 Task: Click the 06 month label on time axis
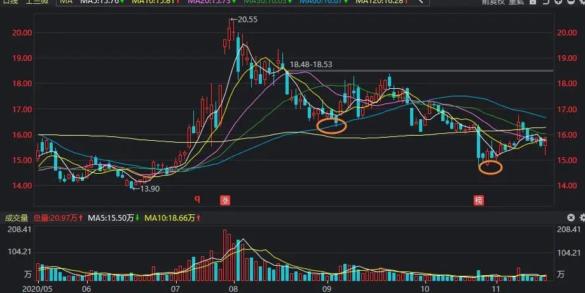click(86, 289)
